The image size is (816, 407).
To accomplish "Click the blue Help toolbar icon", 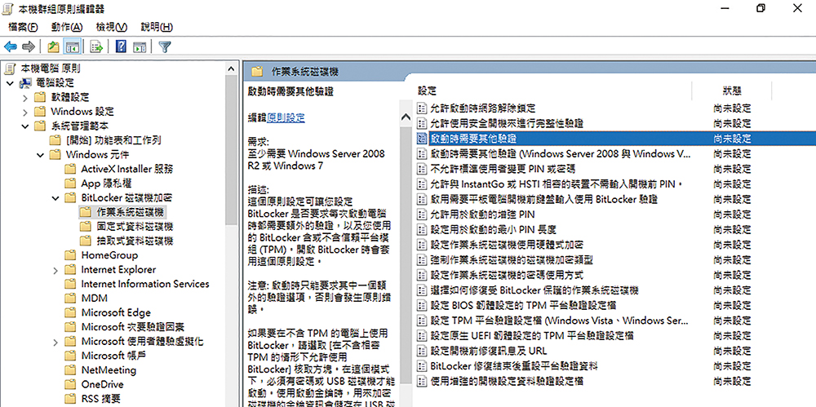I will 121,46.
